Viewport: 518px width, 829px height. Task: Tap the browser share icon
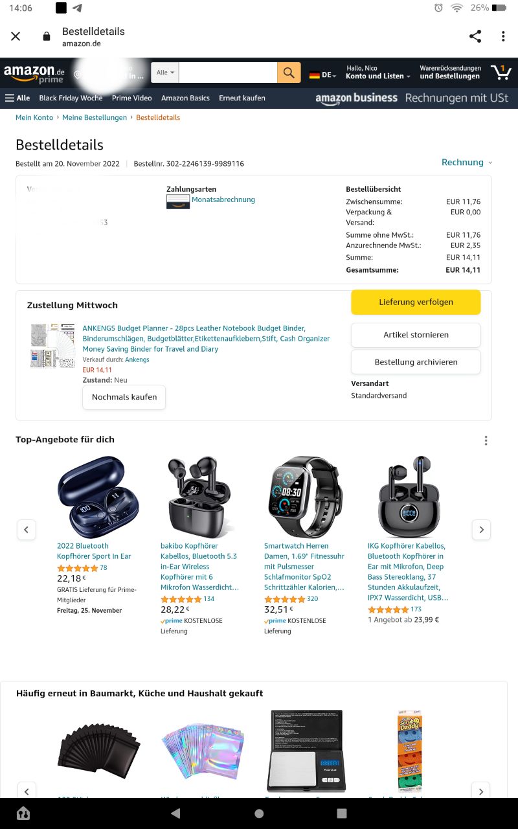475,36
